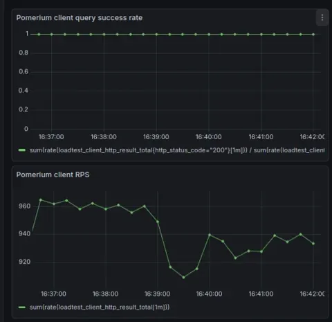Toggle the loadtest_client_http_result_total[1m] legend series
332x322 pixels.
100,307
